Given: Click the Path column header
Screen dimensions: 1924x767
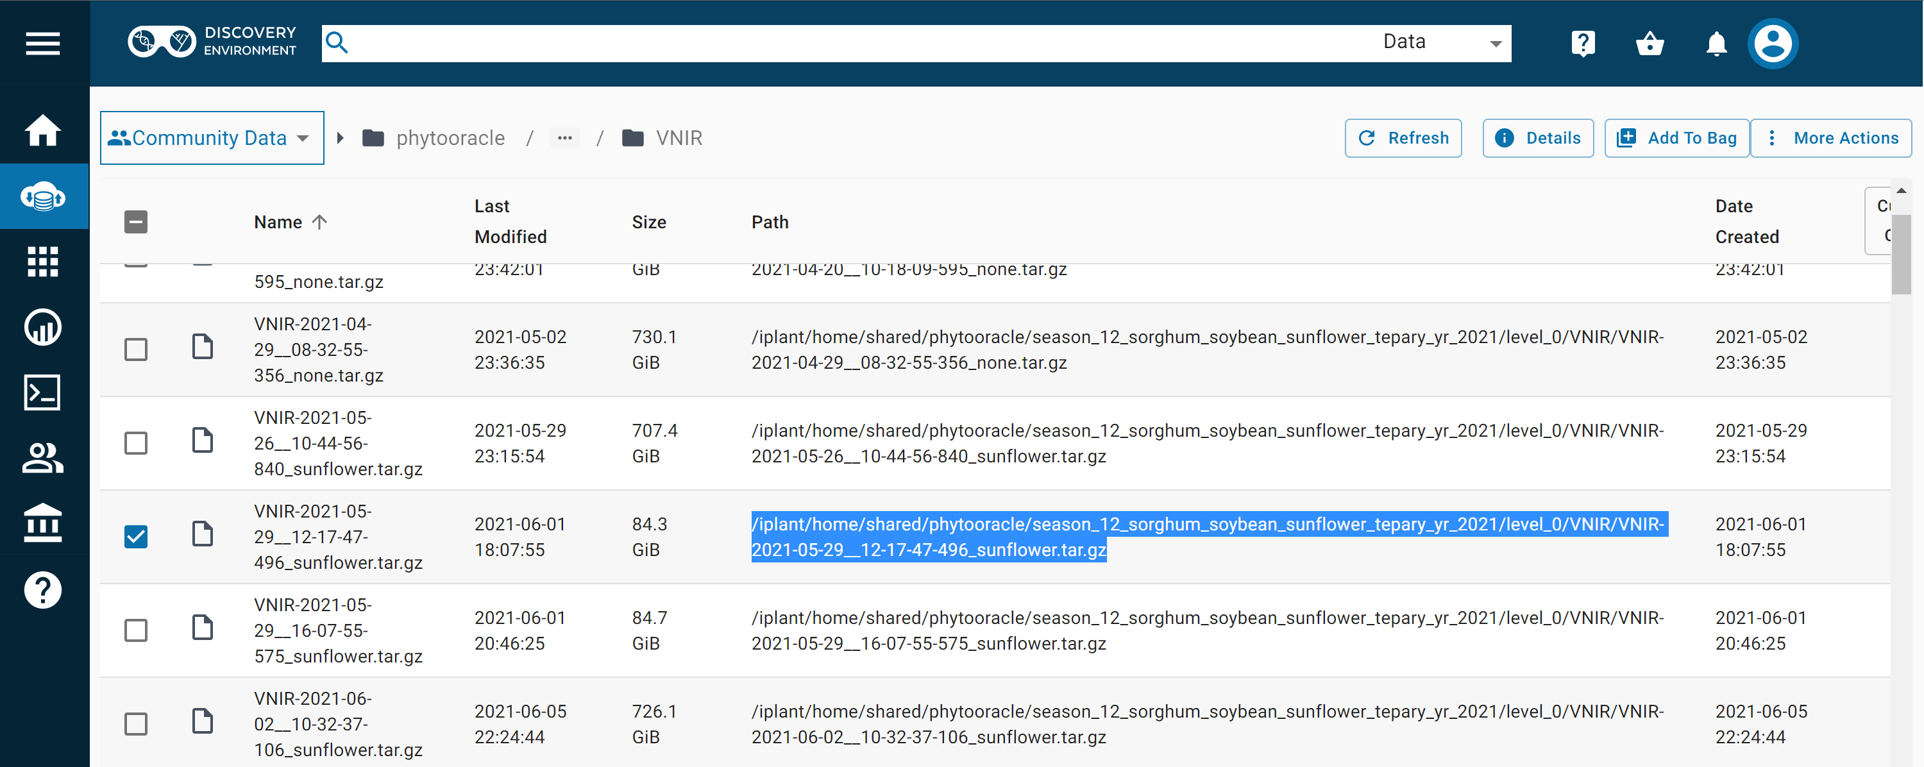Looking at the screenshot, I should pyautogui.click(x=770, y=222).
